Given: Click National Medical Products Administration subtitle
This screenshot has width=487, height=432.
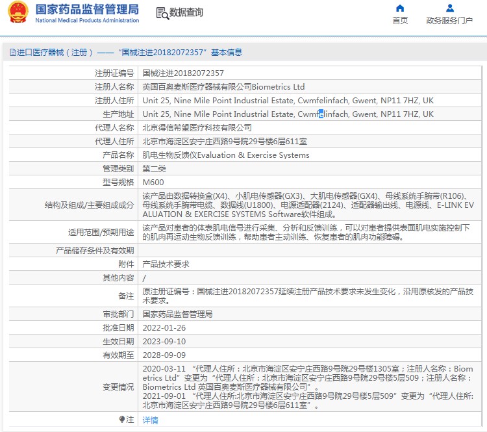Looking at the screenshot, I should coord(87,21).
